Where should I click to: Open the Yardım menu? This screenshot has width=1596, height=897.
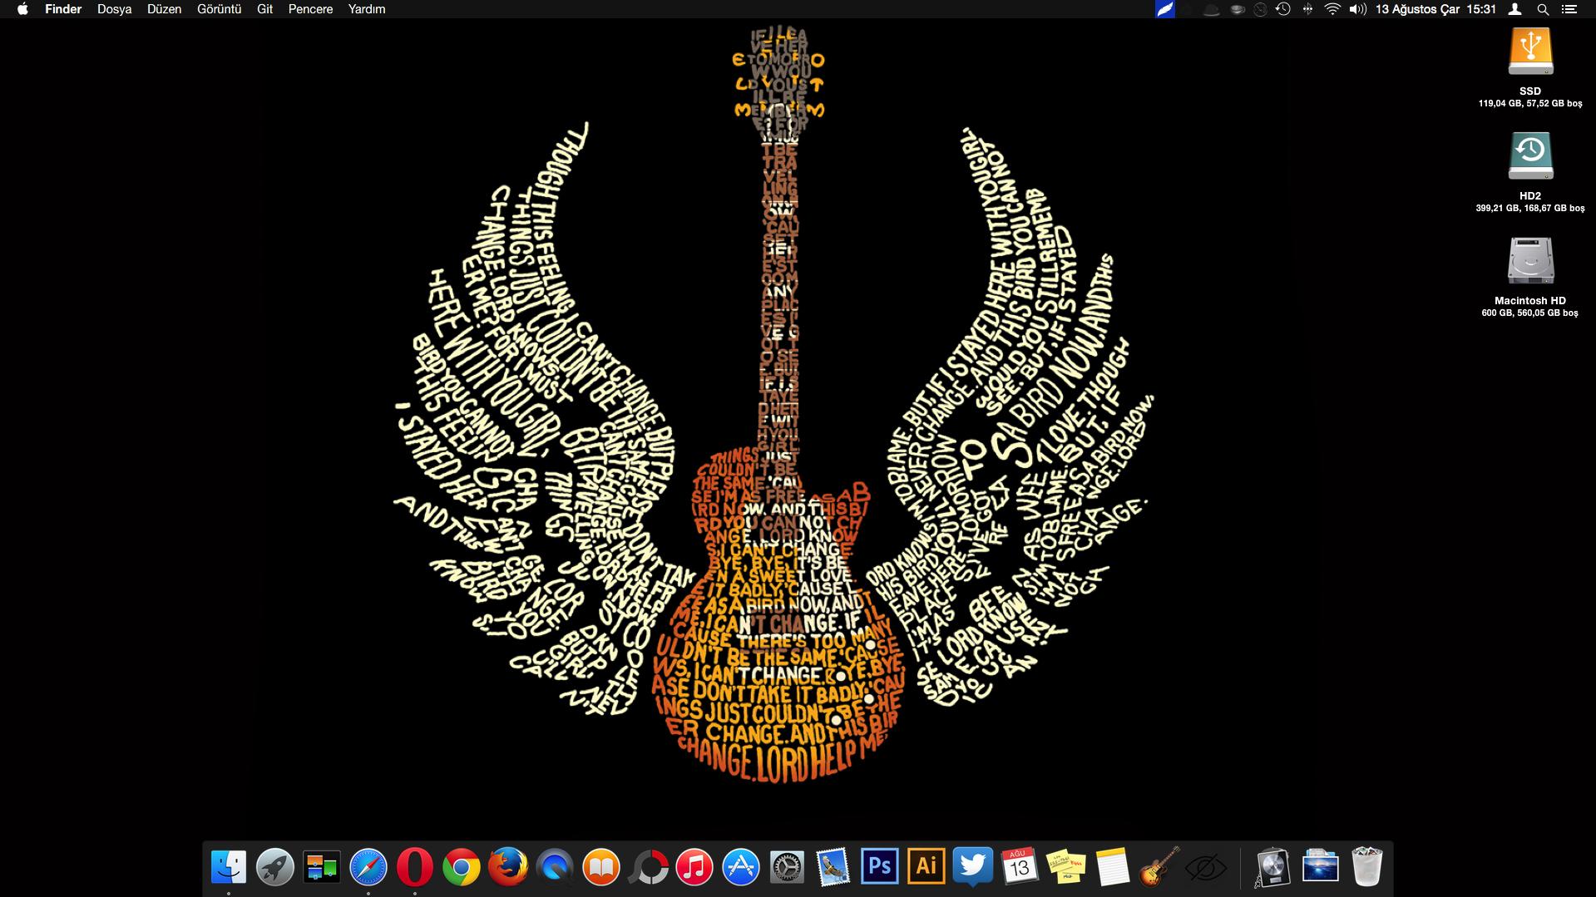[x=367, y=9]
